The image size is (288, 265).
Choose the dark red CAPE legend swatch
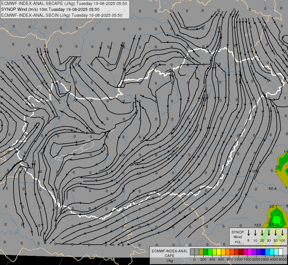[x=241, y=252]
